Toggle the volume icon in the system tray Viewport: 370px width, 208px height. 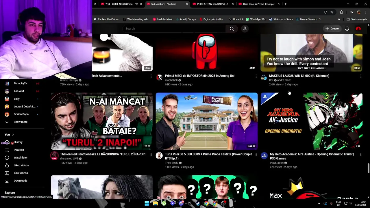coord(350,203)
